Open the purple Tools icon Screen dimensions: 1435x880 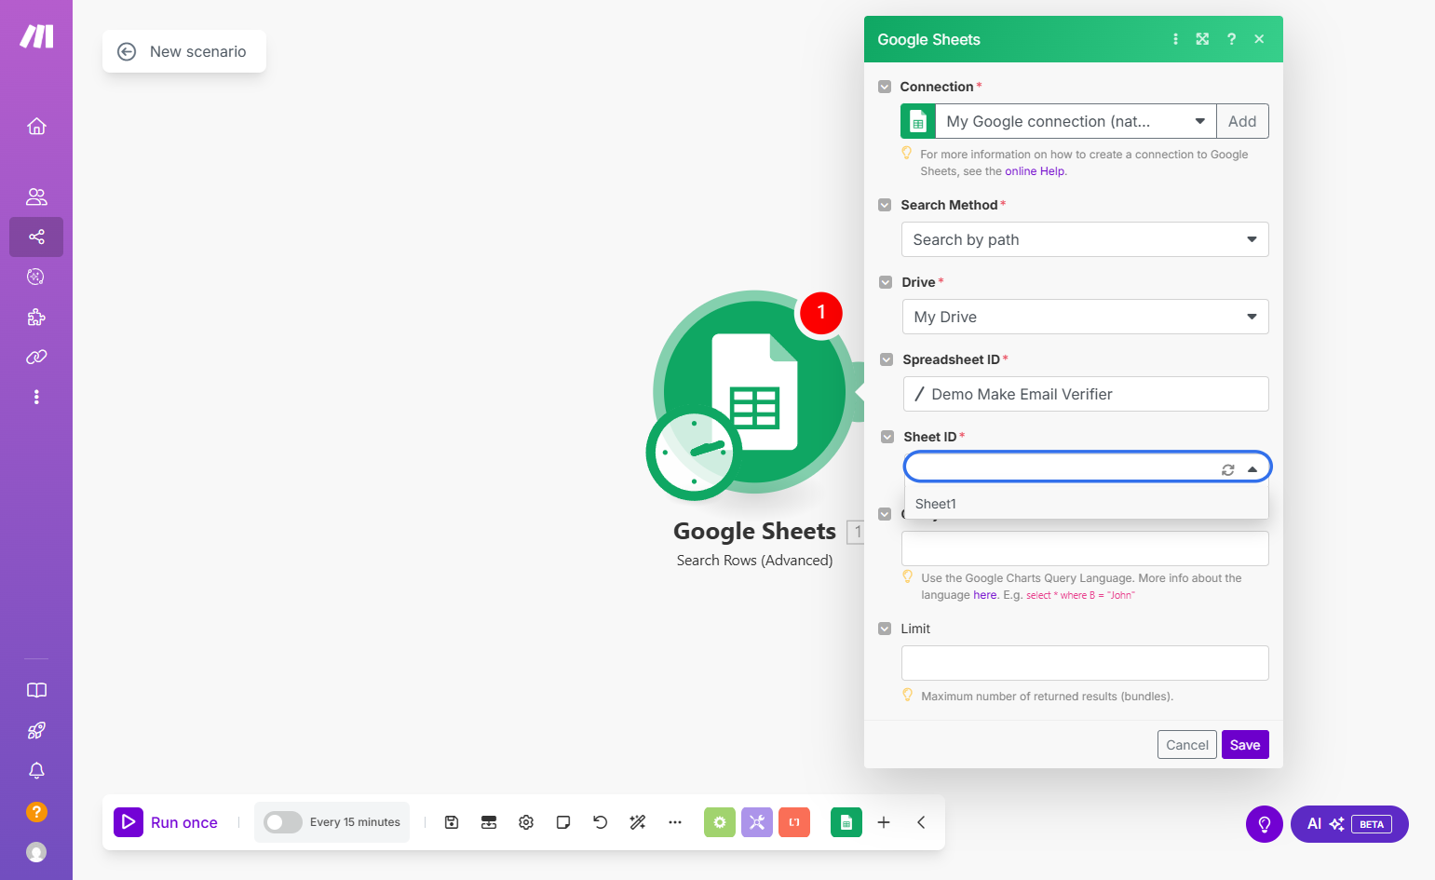point(757,822)
